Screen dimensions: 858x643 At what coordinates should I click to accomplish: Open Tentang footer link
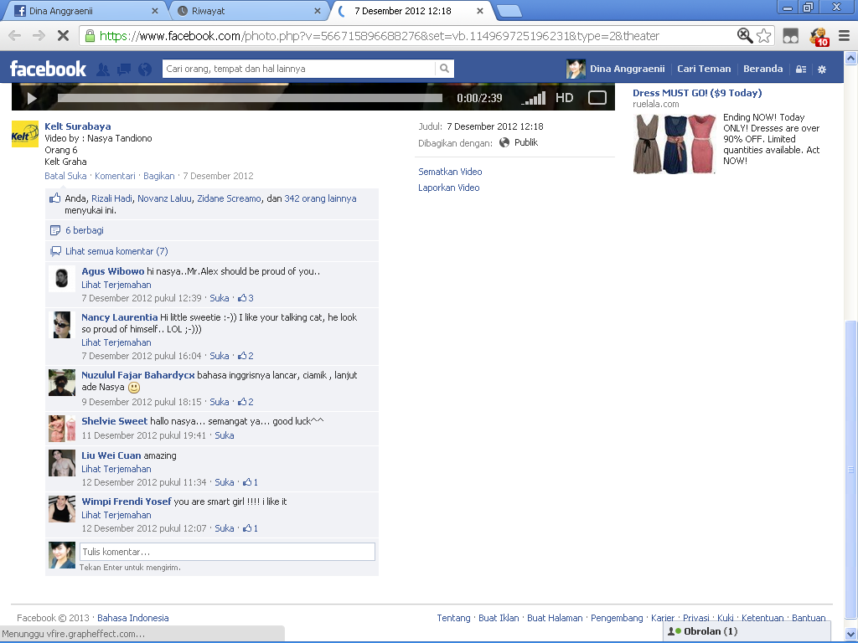tap(453, 618)
